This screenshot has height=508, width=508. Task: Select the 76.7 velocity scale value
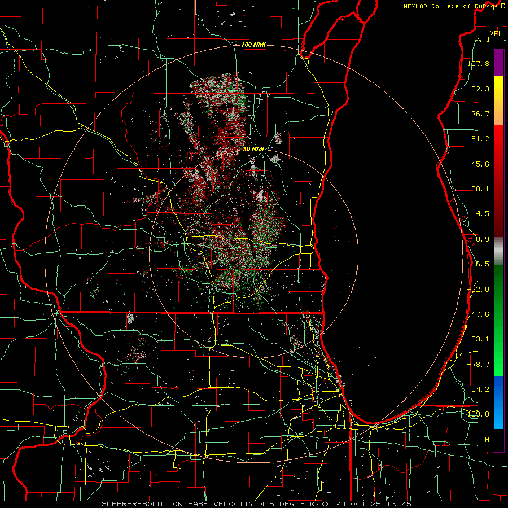[x=480, y=113]
